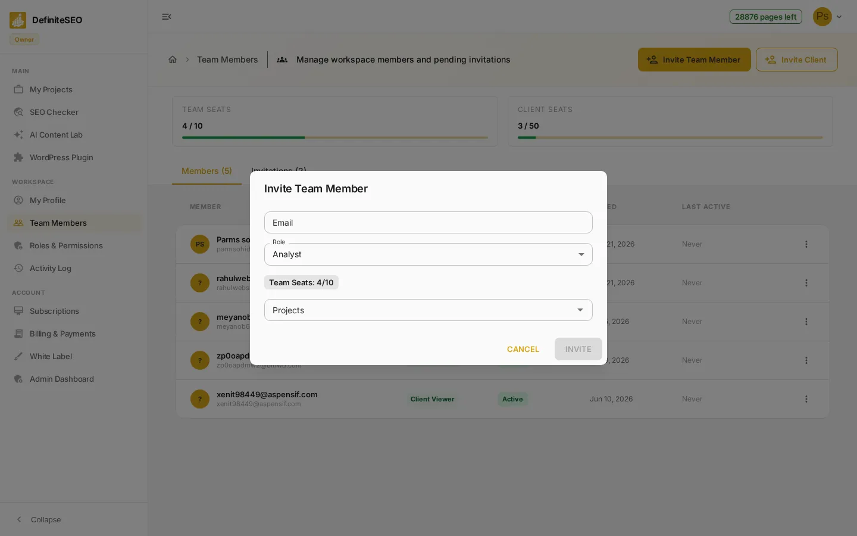Open Roles & Permissions shield icon
Viewport: 857px width, 536px height.
[x=18, y=245]
